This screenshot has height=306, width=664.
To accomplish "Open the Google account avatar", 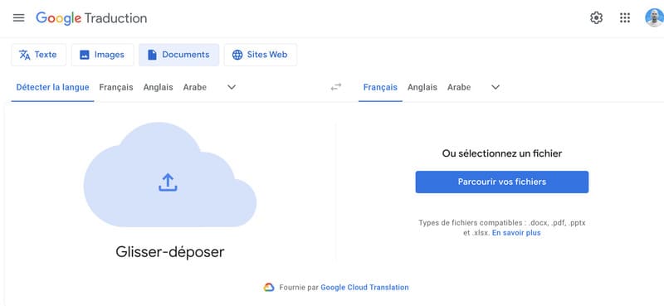I will coord(654,17).
